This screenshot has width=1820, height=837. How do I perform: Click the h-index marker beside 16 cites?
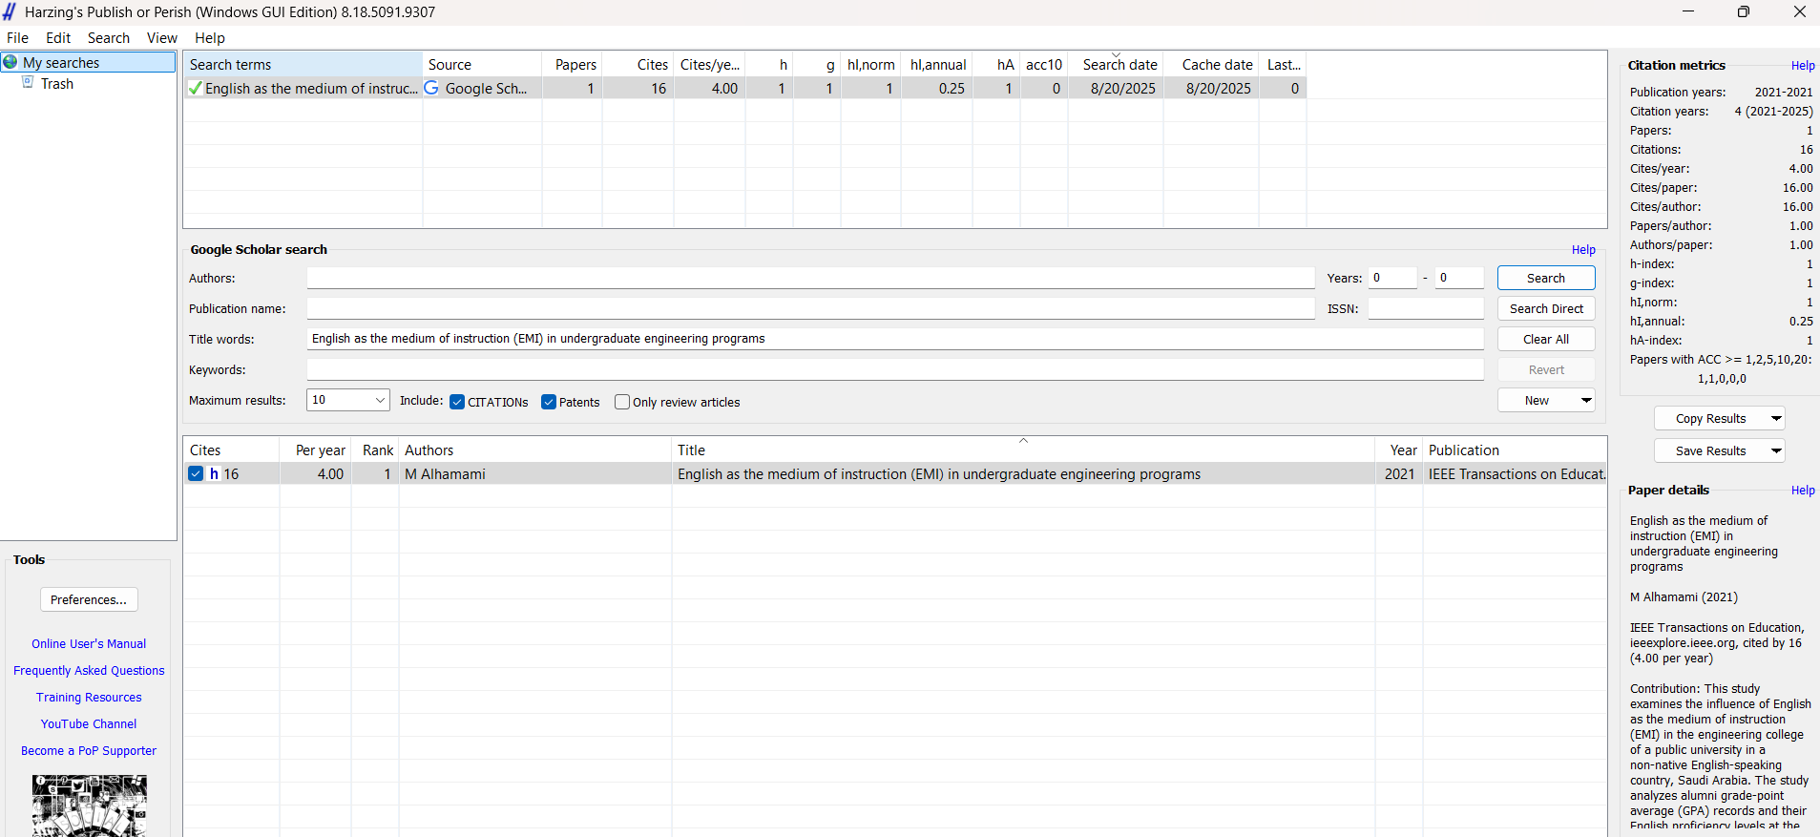tap(215, 474)
